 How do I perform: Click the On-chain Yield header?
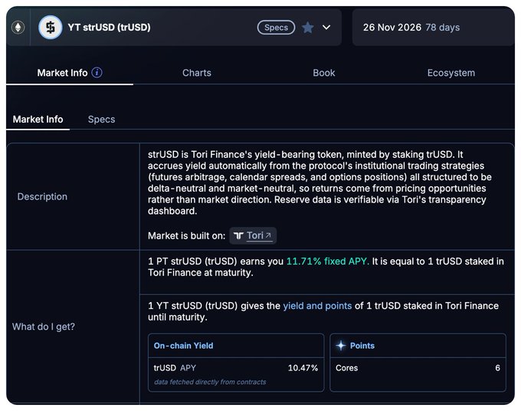pyautogui.click(x=183, y=346)
